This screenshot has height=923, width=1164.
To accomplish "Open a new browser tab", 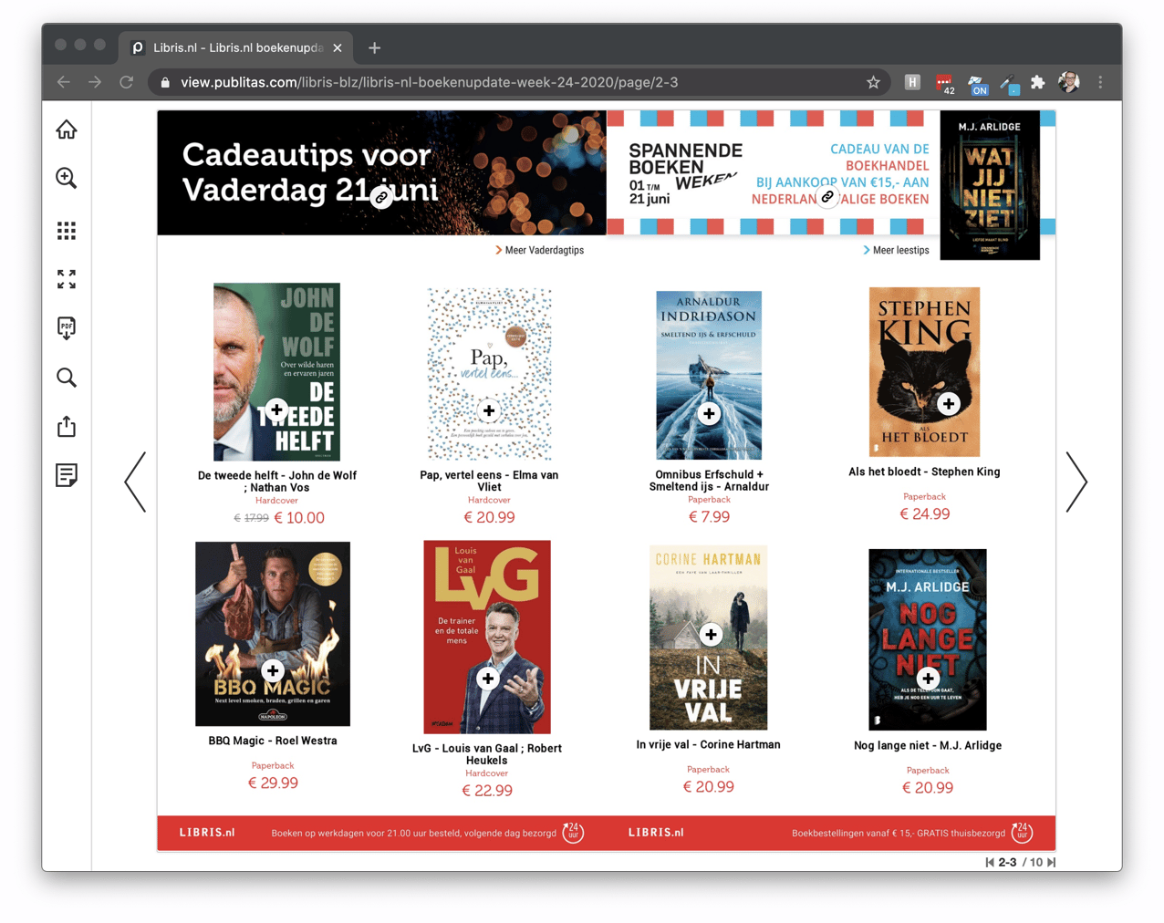I will click(374, 47).
